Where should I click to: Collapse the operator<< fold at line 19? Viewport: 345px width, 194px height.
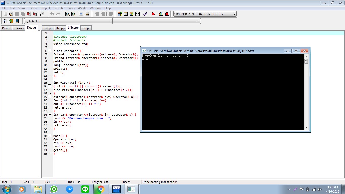pos(50,97)
